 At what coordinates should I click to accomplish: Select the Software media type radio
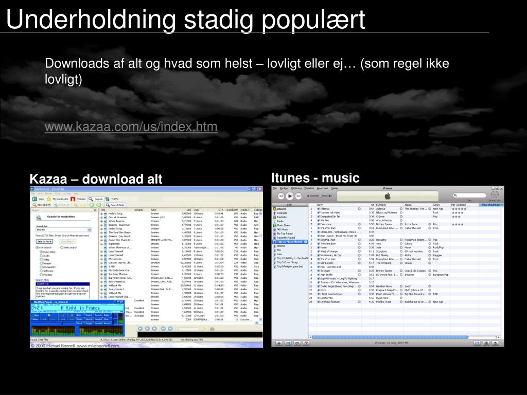coord(41,271)
